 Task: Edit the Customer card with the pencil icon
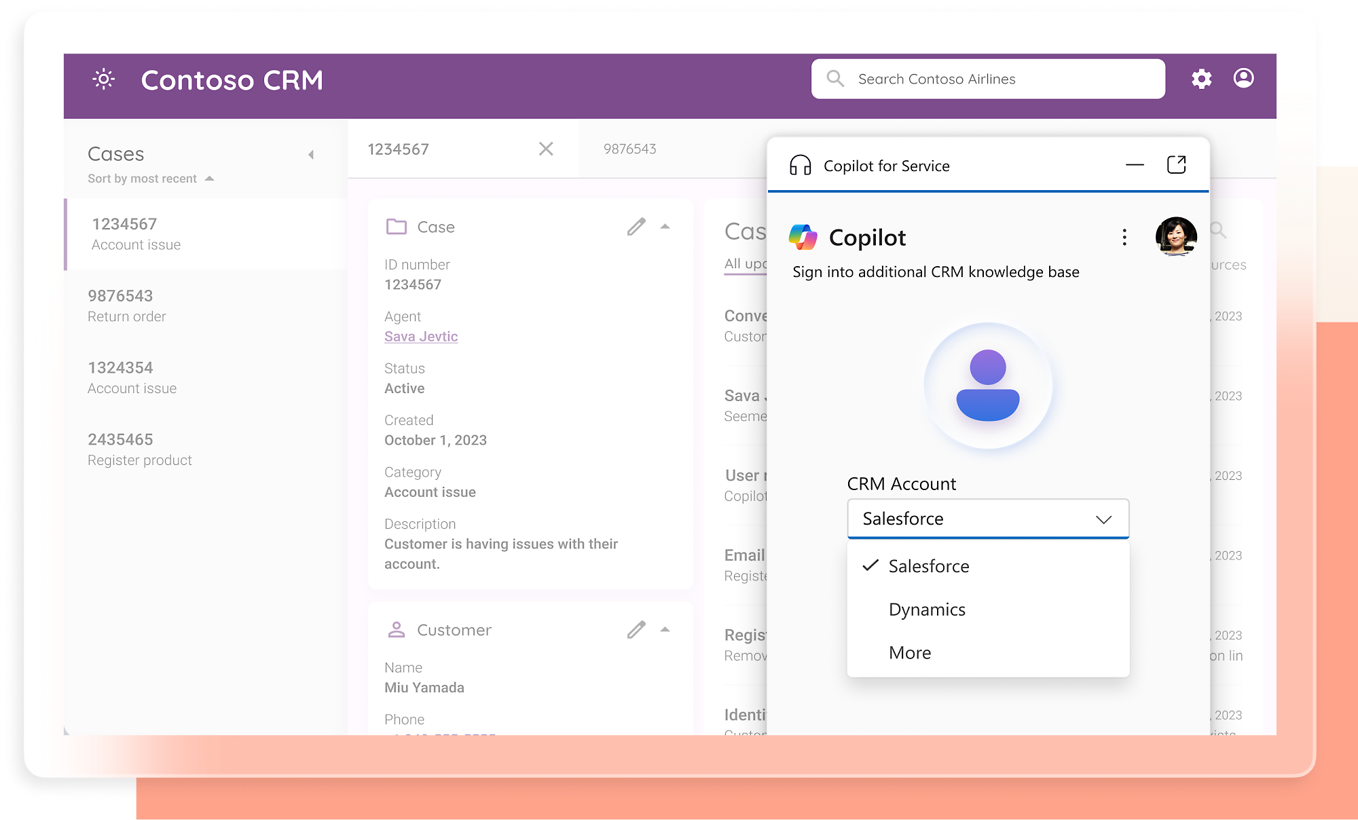click(x=636, y=630)
